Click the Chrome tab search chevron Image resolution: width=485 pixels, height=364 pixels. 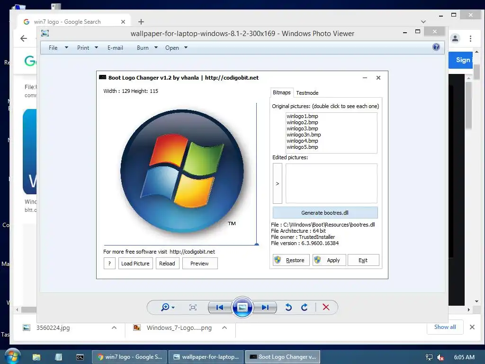(423, 22)
